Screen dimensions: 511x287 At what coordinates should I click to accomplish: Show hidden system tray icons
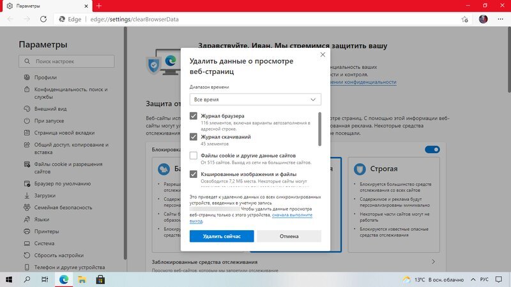(473, 279)
